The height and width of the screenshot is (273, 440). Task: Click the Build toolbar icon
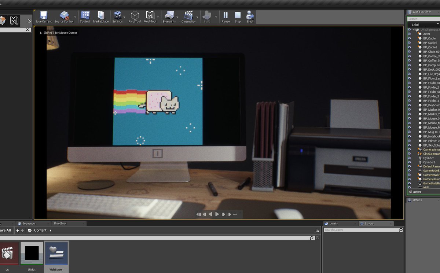[207, 17]
